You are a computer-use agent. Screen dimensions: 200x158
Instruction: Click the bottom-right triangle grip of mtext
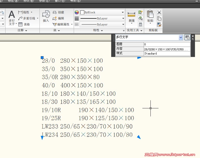coord(139,137)
